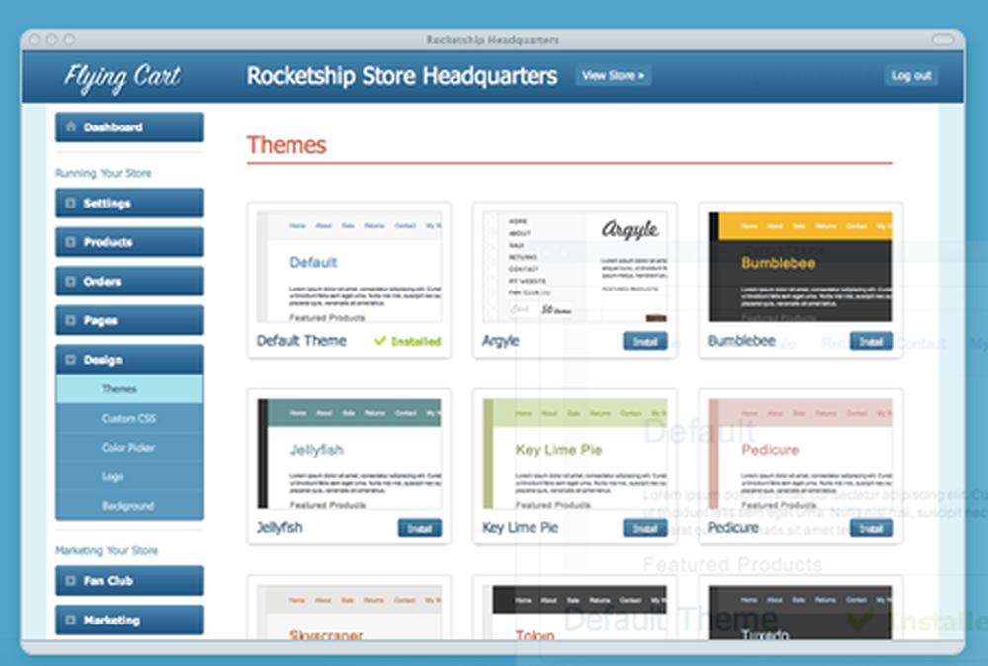The width and height of the screenshot is (988, 666).
Task: Click the window title Rocketship Headquarters
Action: coord(493,40)
